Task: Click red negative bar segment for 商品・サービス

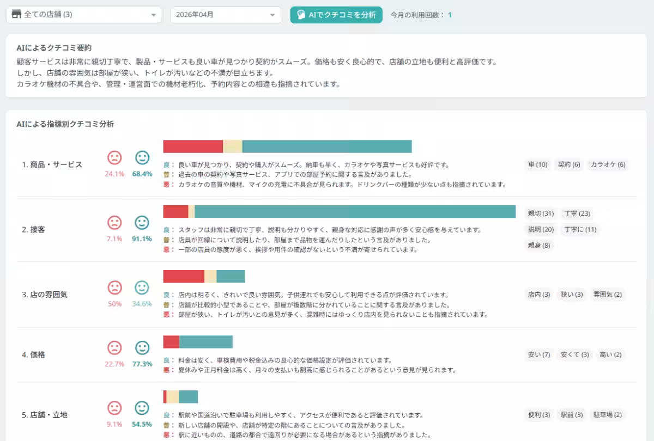Action: click(193, 146)
